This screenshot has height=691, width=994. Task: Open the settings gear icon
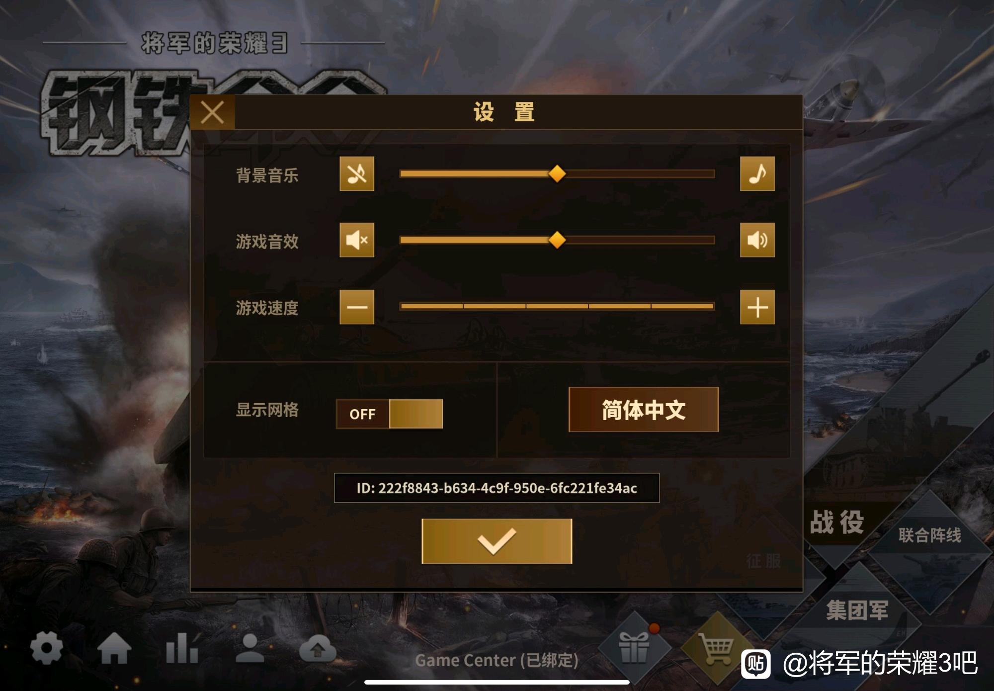click(46, 648)
